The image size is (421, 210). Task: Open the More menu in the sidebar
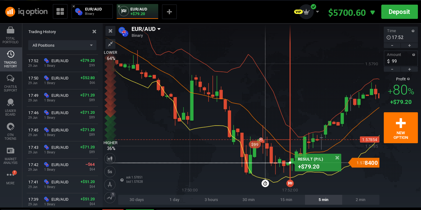pyautogui.click(x=11, y=178)
